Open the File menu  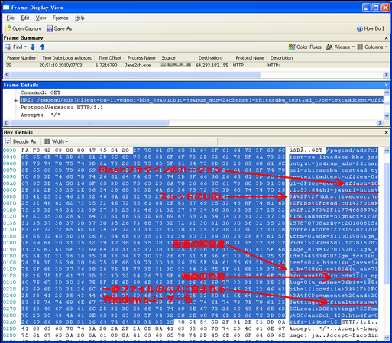point(10,18)
